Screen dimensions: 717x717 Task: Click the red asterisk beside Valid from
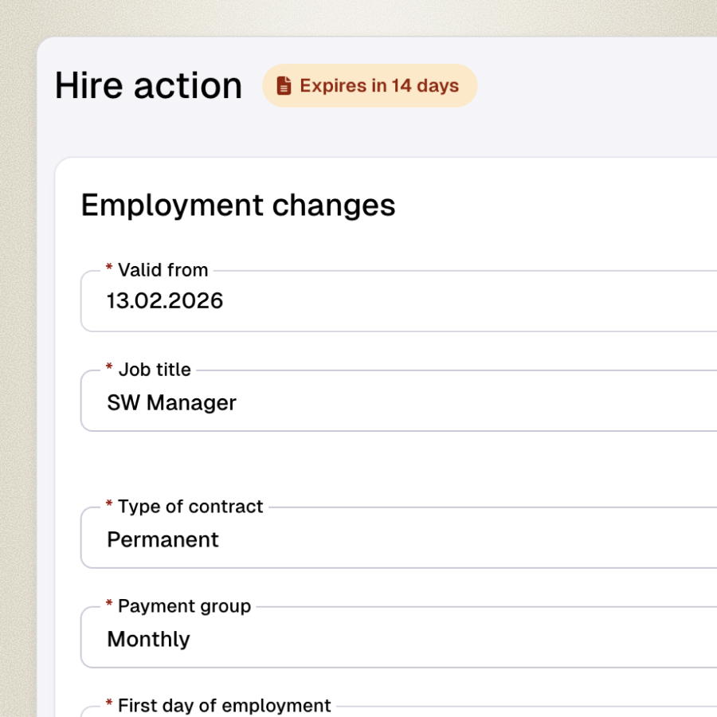point(110,269)
